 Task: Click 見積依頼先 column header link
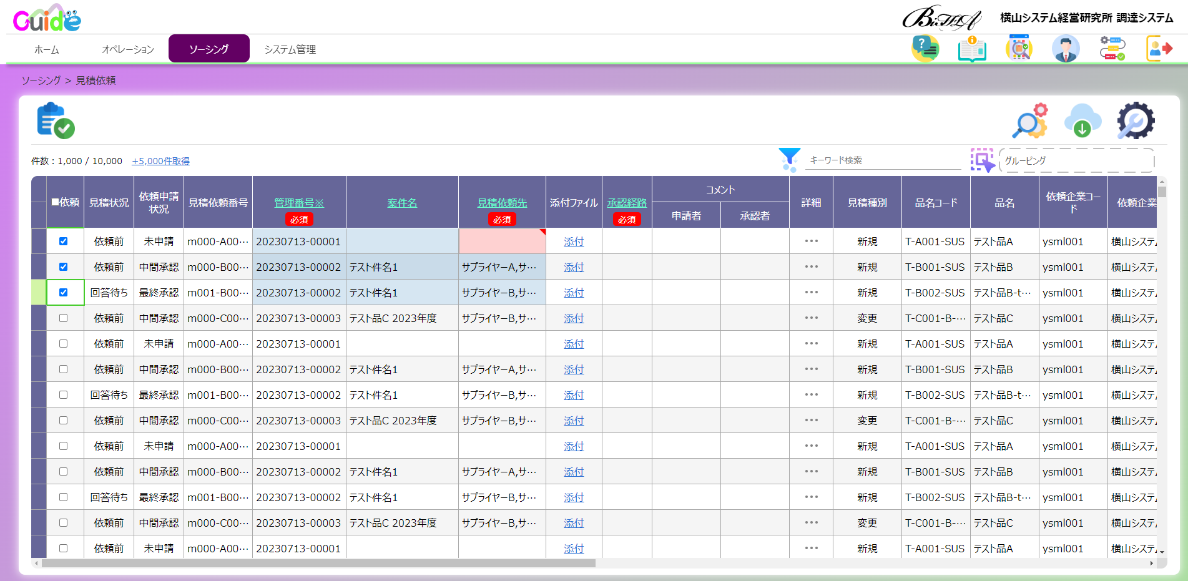(502, 203)
